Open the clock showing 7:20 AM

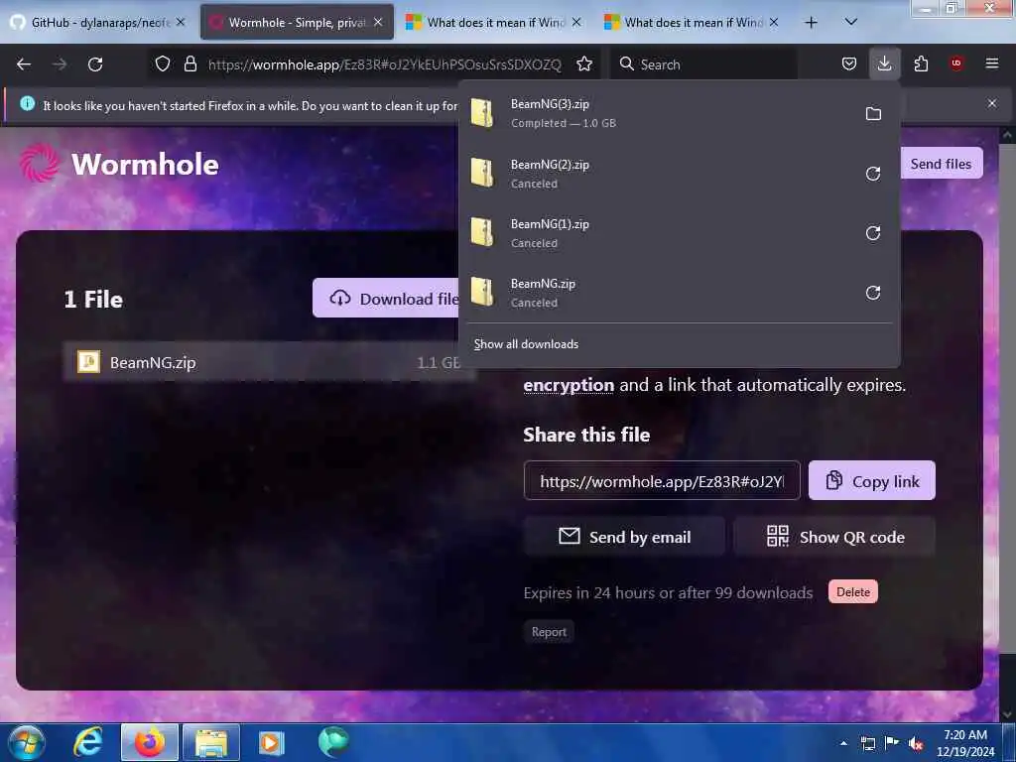point(965,743)
